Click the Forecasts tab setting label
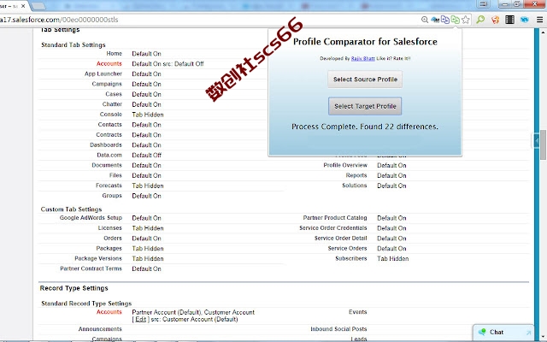The height and width of the screenshot is (342, 547). (x=109, y=186)
